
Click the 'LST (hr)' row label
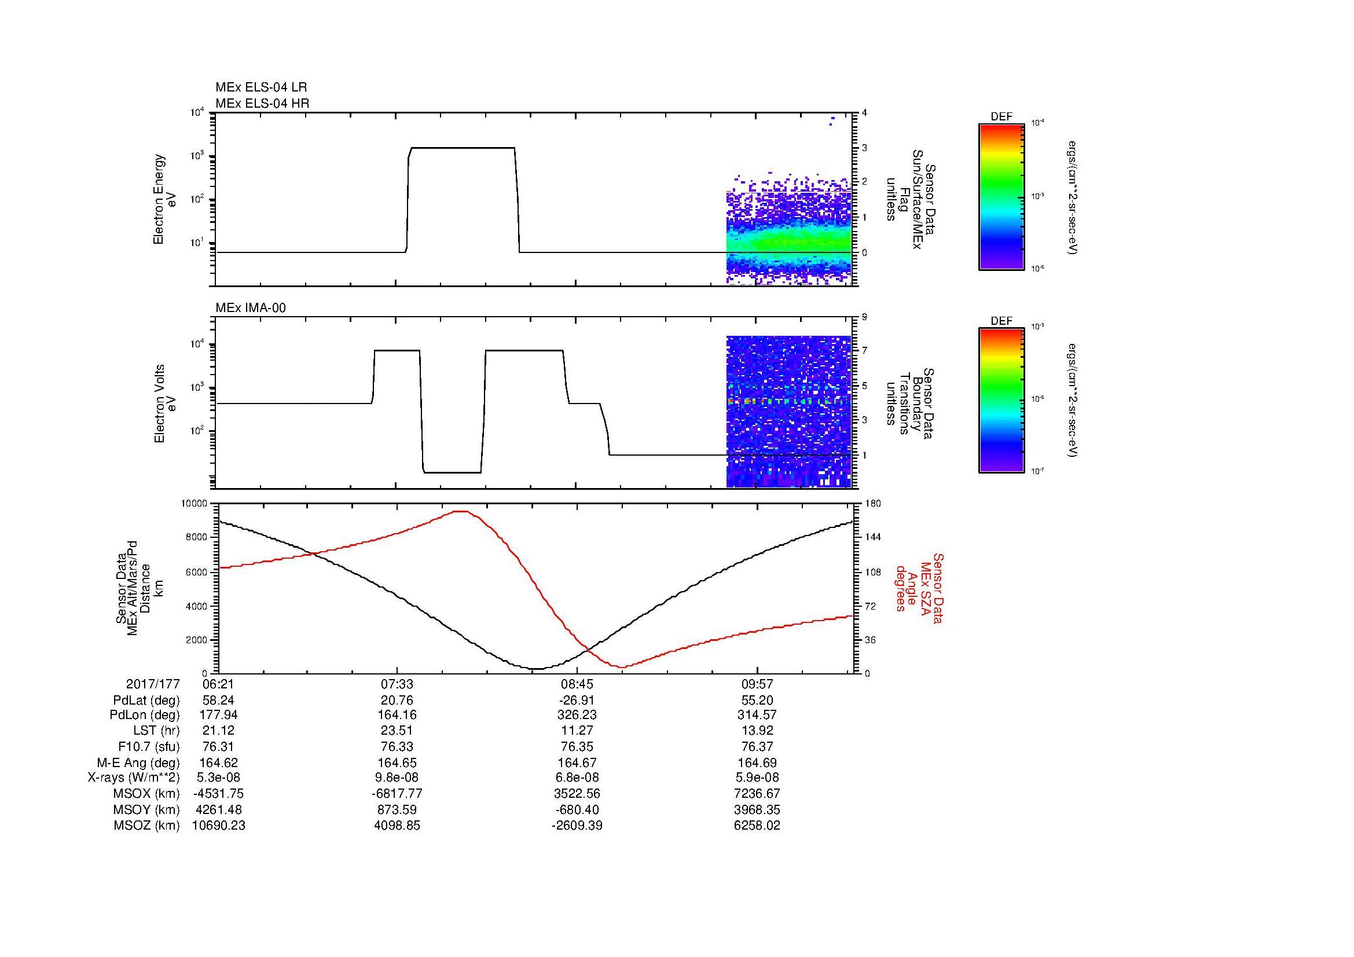156,731
